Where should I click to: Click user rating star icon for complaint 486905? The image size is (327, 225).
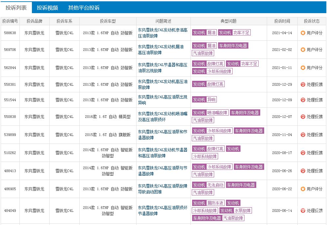[x=303, y=189]
